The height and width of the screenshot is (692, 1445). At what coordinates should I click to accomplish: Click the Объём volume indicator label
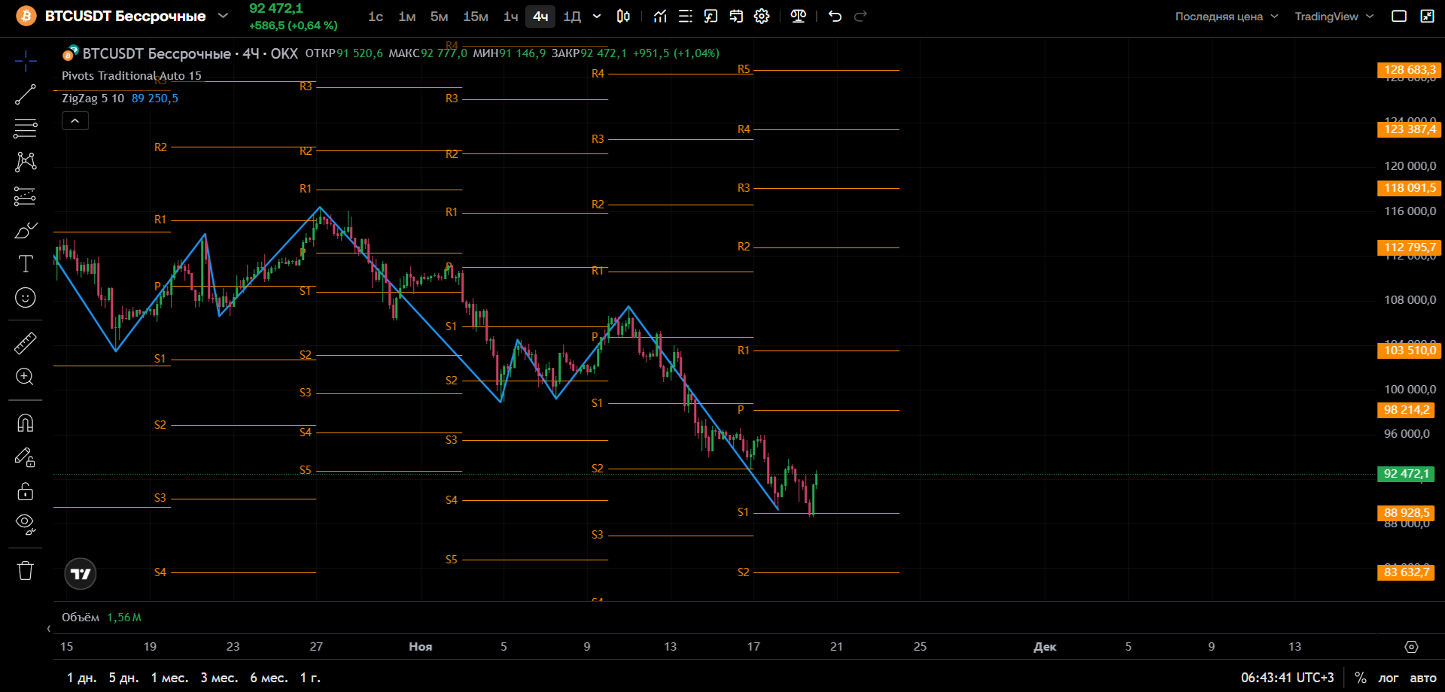(x=81, y=618)
